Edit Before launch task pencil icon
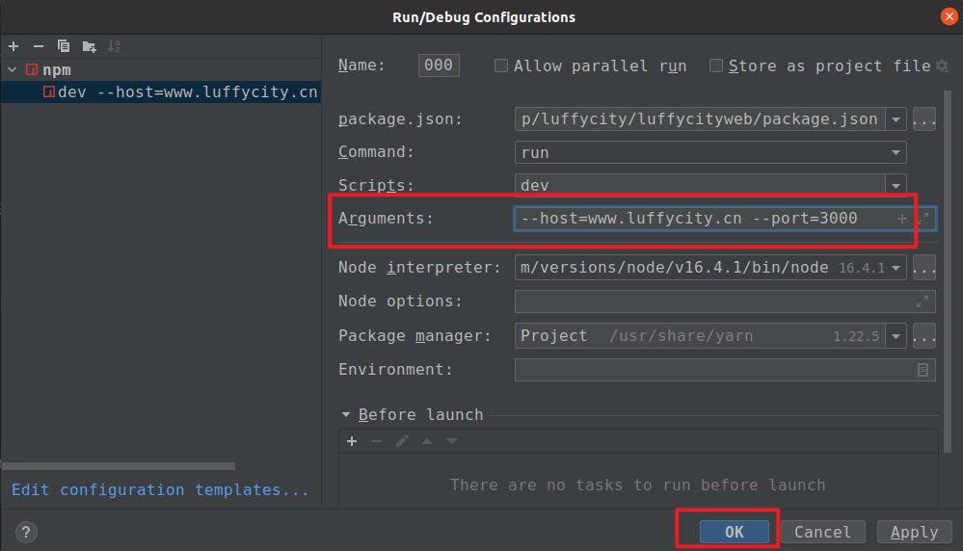Screen dimensions: 963x551 tap(402, 441)
